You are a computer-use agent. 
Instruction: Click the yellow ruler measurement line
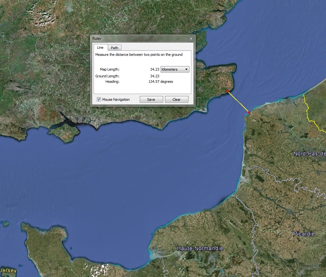(x=238, y=102)
